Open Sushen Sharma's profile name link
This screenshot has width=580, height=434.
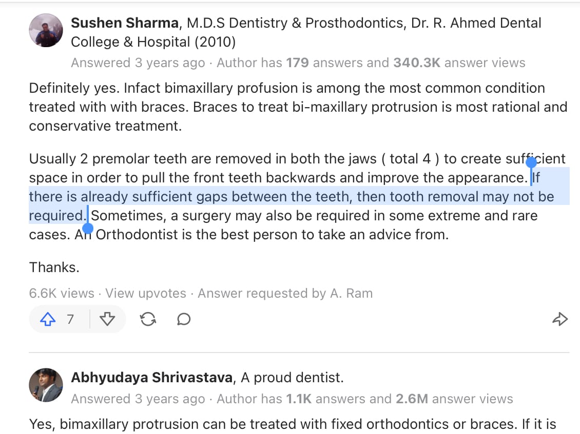[125, 23]
